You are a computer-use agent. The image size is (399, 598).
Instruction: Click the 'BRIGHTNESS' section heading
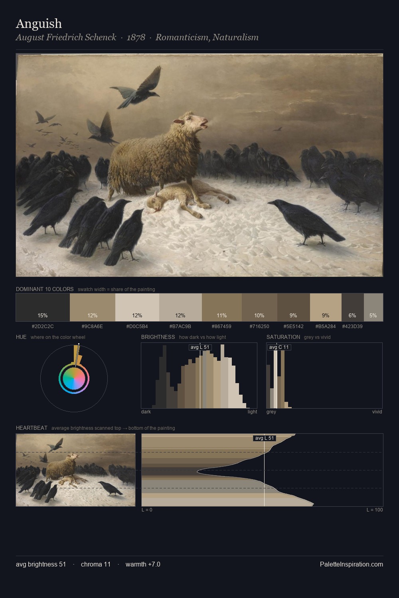tap(158, 337)
